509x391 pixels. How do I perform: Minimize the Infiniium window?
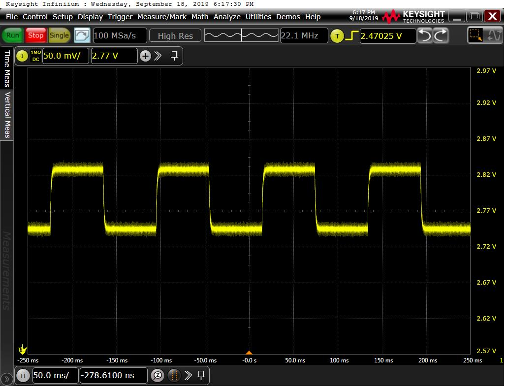(x=457, y=16)
